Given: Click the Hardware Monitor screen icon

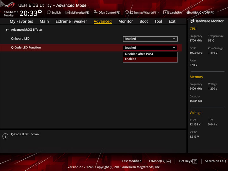Looking at the screenshot, I should coord(192,21).
